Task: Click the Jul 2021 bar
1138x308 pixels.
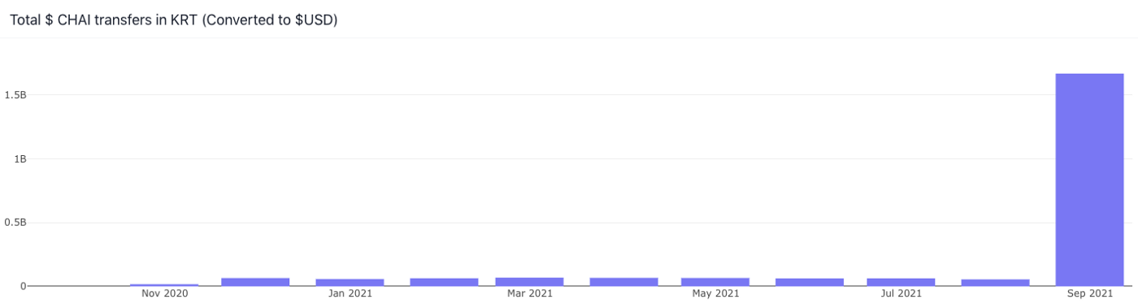Action: coord(901,282)
